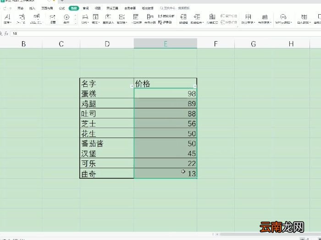Click the command search box in ribbon

175,8
